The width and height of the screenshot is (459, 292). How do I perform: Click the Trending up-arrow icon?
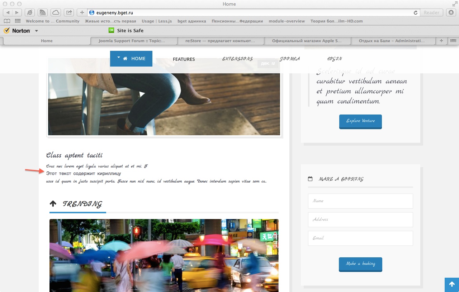pos(53,204)
